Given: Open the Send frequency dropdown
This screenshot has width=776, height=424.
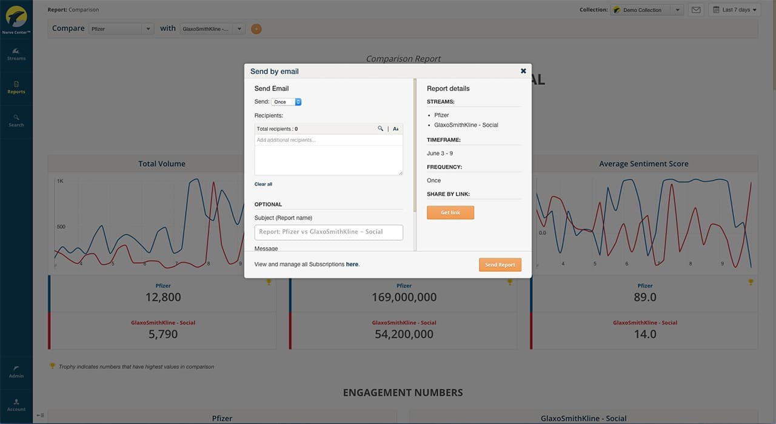Looking at the screenshot, I should (286, 102).
